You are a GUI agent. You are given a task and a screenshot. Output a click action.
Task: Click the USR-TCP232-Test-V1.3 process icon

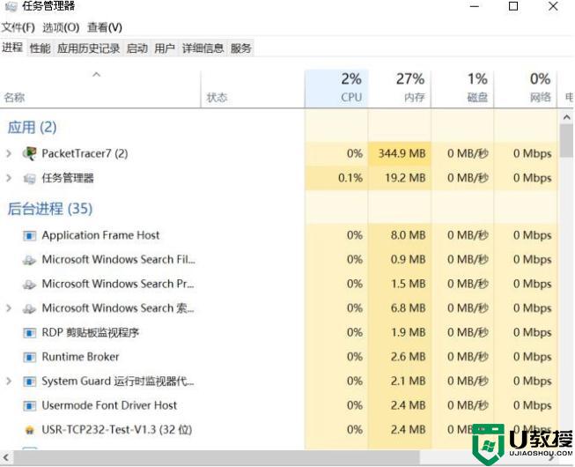point(30,430)
